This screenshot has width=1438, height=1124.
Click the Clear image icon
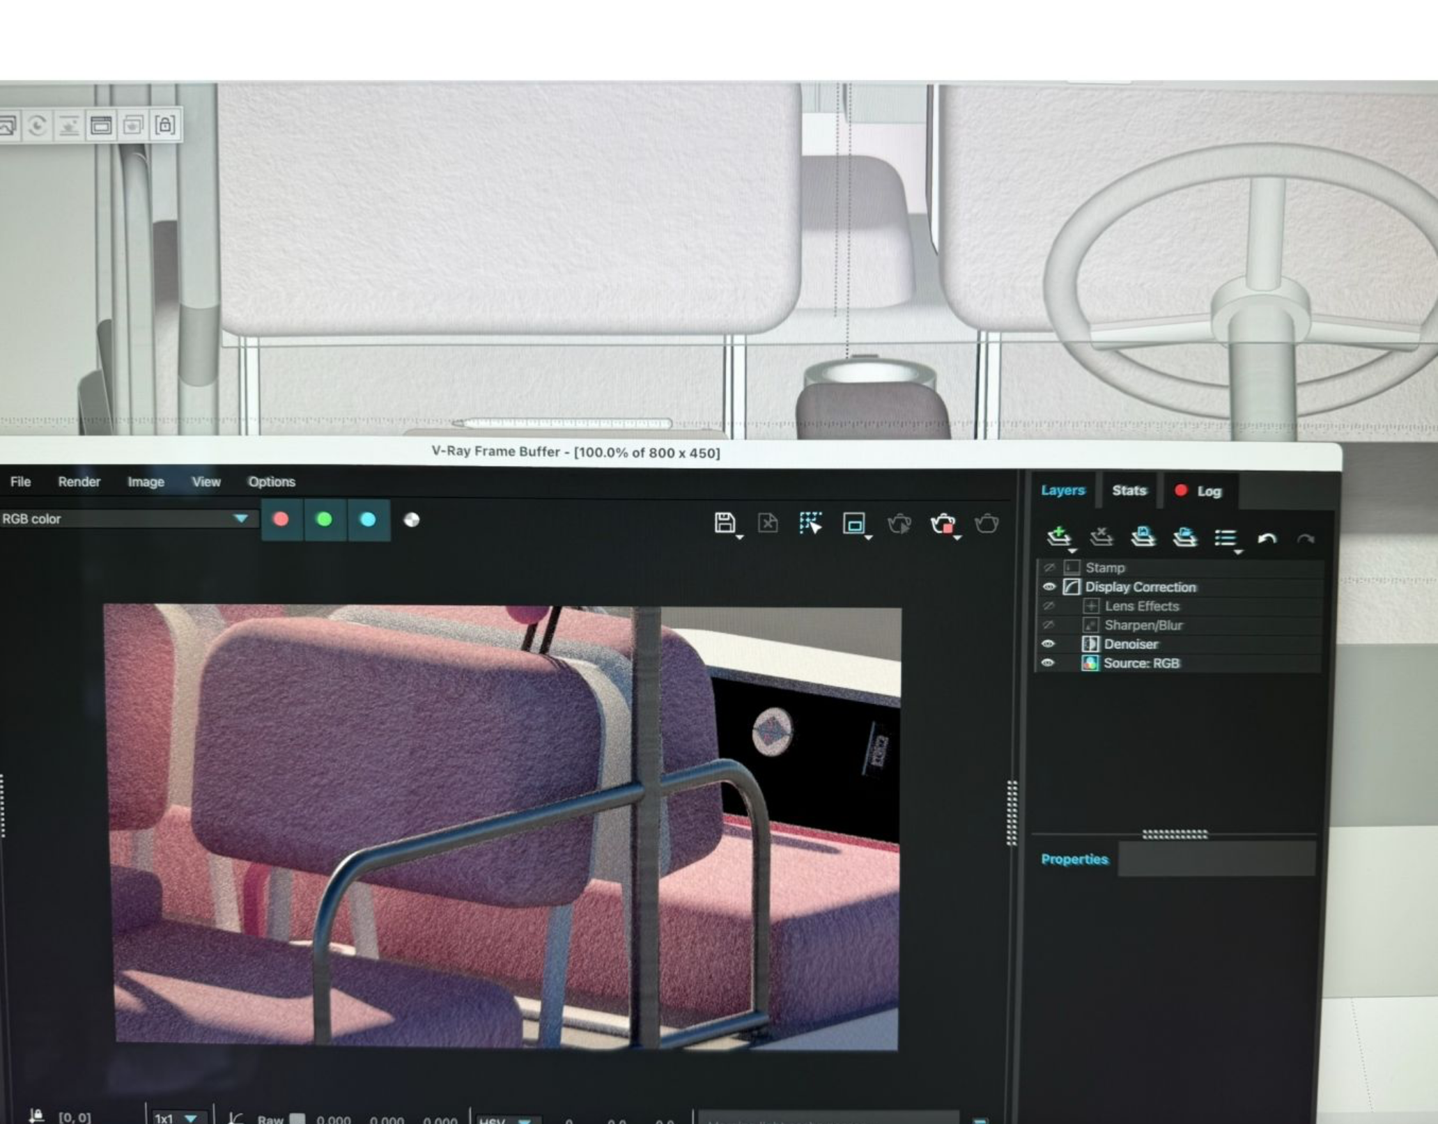click(x=767, y=522)
